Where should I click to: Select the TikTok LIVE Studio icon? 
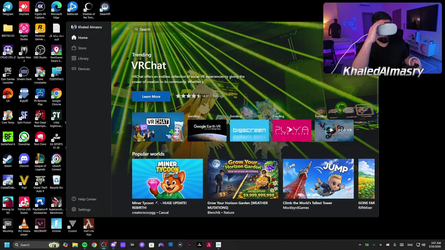point(24,206)
